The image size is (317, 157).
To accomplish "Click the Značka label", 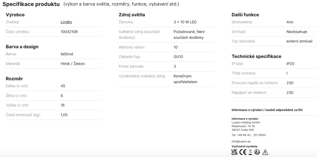I will coord(13,22).
